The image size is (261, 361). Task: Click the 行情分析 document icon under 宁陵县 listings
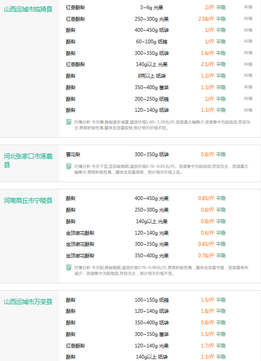[68, 267]
